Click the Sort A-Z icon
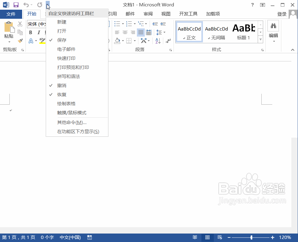This screenshot has height=242, width=298. point(158,41)
